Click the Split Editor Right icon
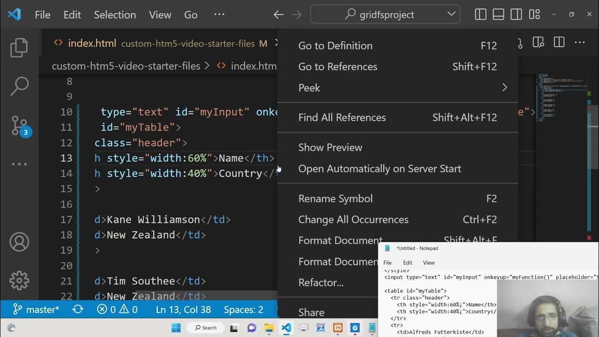 [x=559, y=43]
